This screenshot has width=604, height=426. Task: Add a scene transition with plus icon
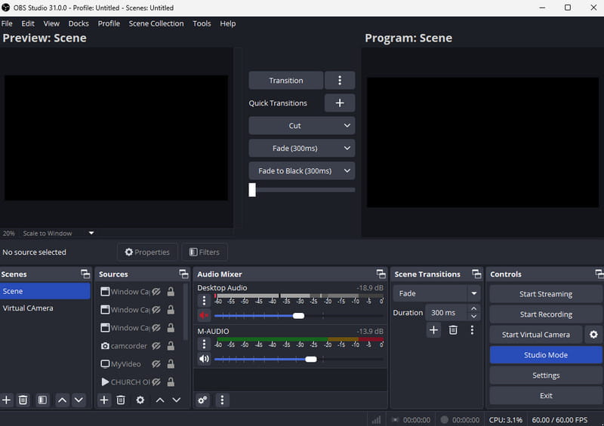433,329
